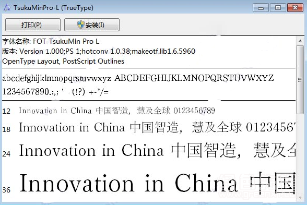Click the 打印(P) print button
The width and height of the screenshot is (307, 205).
(x=33, y=25)
